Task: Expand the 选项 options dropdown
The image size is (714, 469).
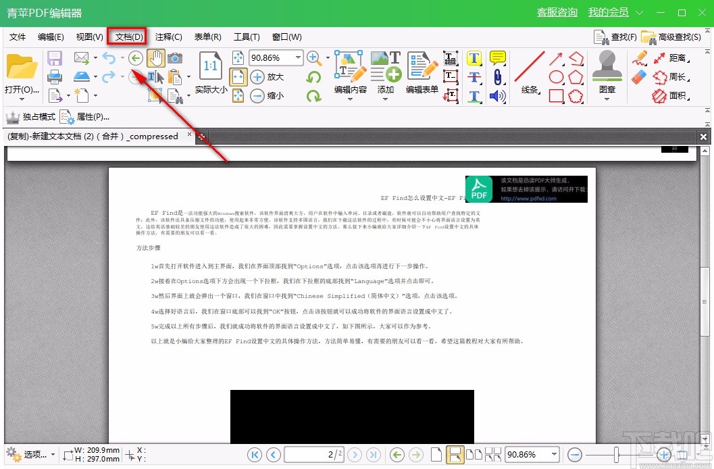Action: coord(53,454)
